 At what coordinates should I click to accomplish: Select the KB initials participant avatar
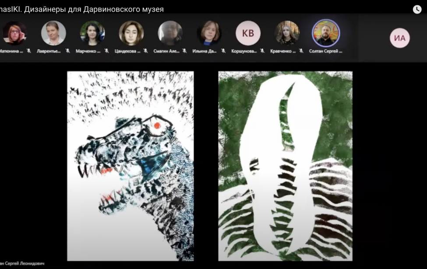point(248,33)
